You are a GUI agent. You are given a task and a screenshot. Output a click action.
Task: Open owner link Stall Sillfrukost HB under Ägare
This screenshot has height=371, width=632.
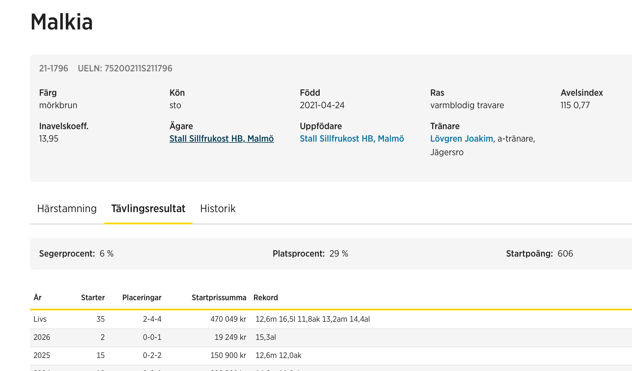tap(221, 139)
